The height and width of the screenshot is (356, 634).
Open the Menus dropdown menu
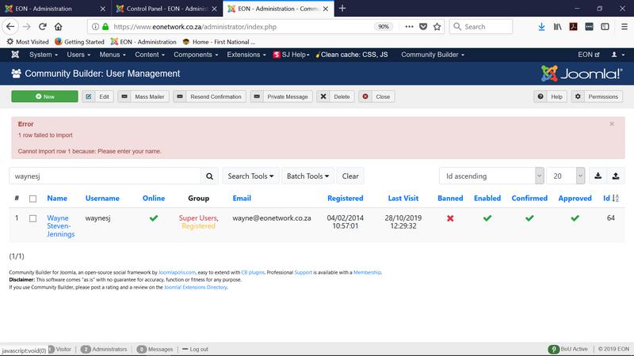coord(113,55)
